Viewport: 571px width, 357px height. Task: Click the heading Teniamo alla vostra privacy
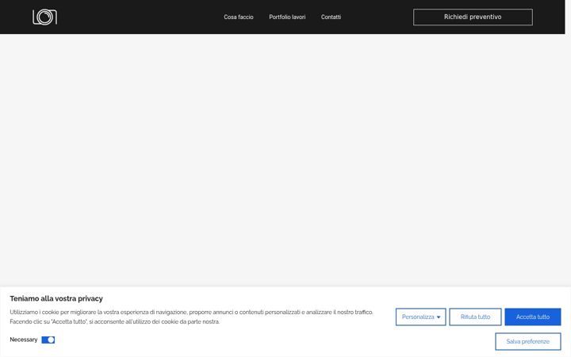pos(56,298)
